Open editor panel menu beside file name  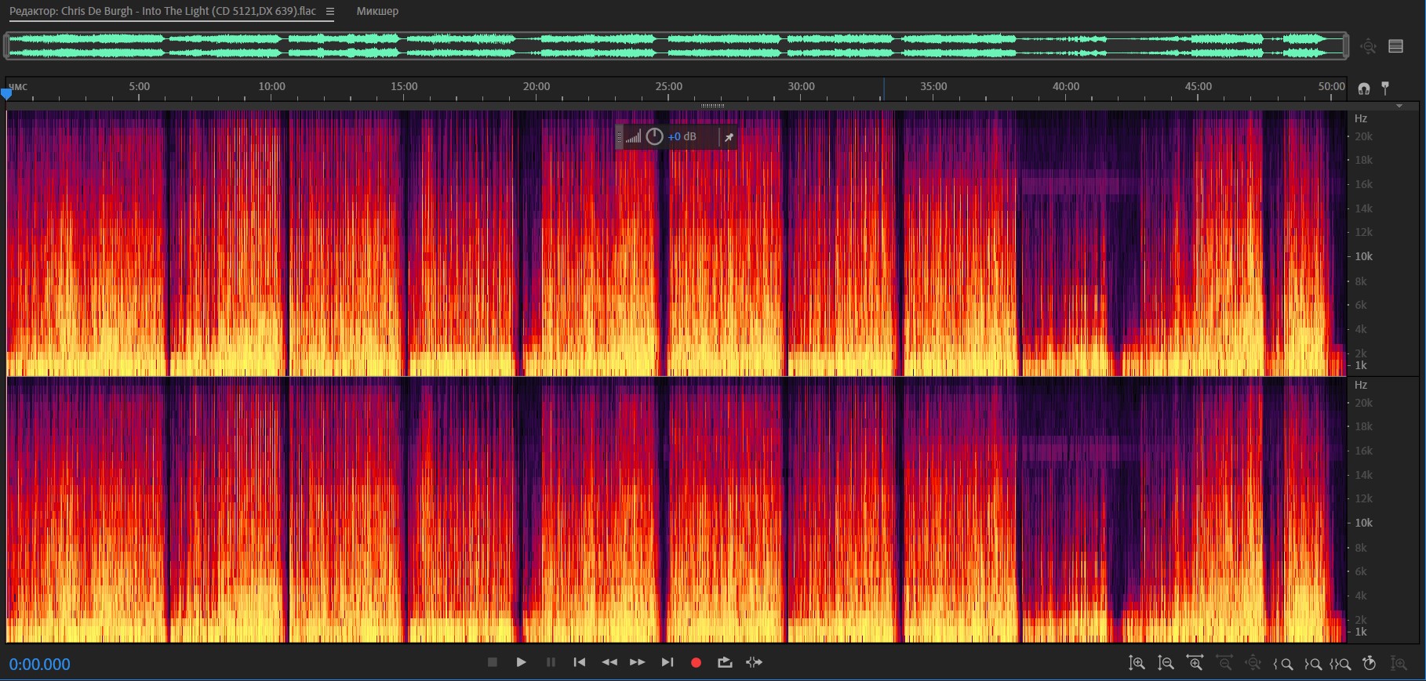(x=330, y=12)
